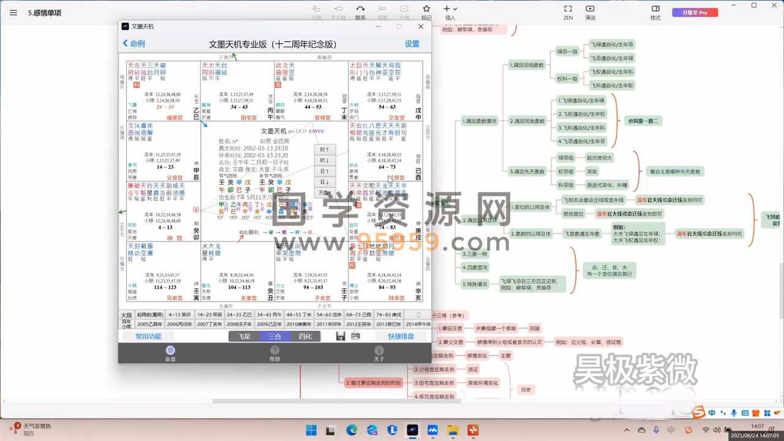Click the 升级至 Pro upgrade button

[x=695, y=12]
